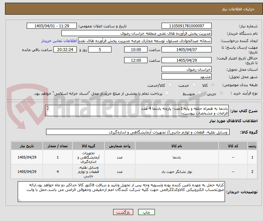The width and height of the screenshot is (263, 221).
Task: Click the price validity date 1405/04/29 field
Action: [187, 60]
